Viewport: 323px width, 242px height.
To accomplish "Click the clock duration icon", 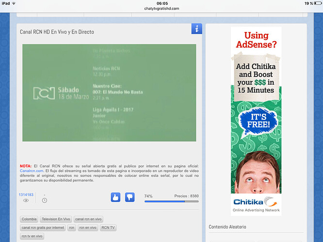I will pos(45,200).
